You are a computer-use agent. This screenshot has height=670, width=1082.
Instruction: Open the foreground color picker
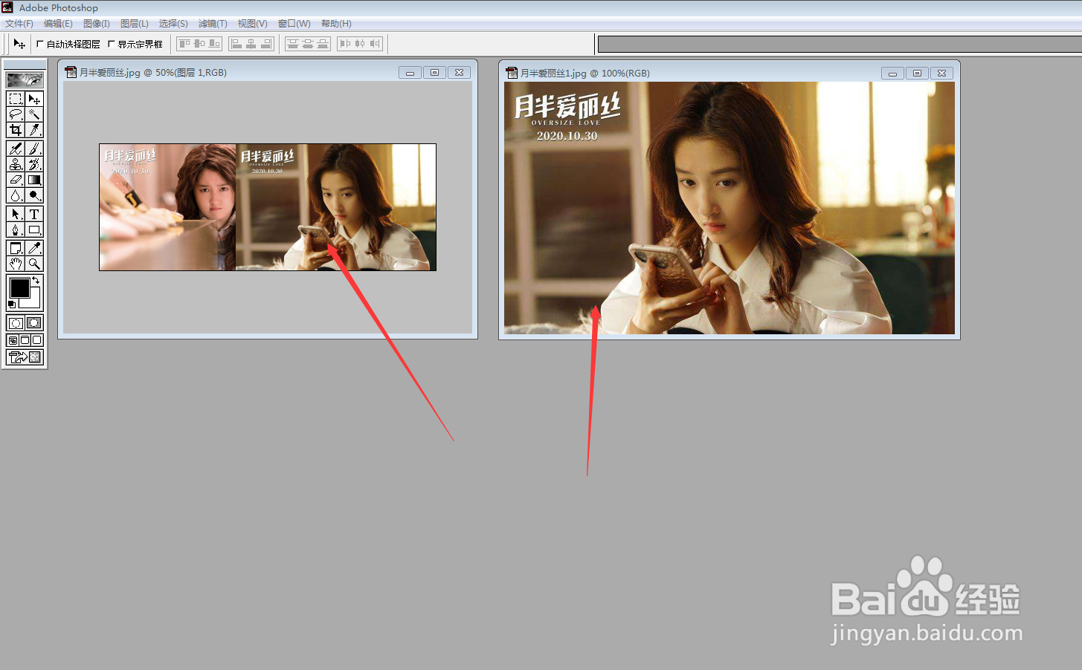pyautogui.click(x=19, y=287)
